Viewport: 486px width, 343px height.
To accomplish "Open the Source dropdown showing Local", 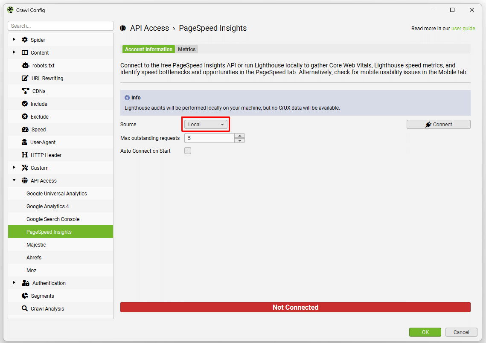I will click(x=205, y=124).
